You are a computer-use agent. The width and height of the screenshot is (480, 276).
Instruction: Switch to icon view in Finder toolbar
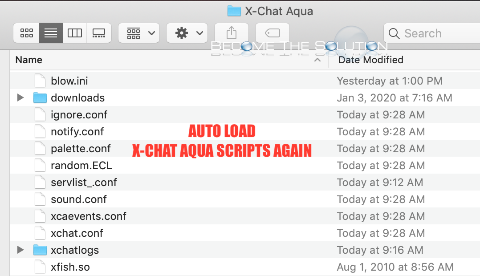coord(27,33)
